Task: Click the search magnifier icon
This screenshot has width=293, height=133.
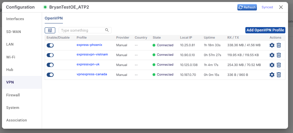Action: pos(107,30)
